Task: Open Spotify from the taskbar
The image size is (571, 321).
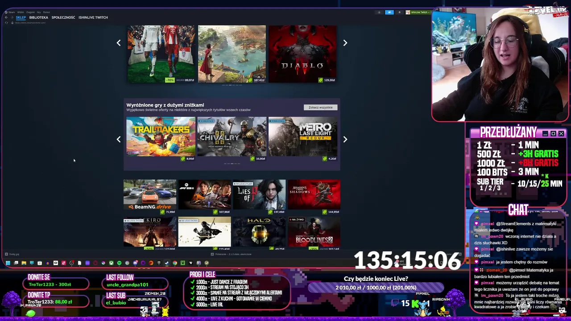Action: [119, 263]
